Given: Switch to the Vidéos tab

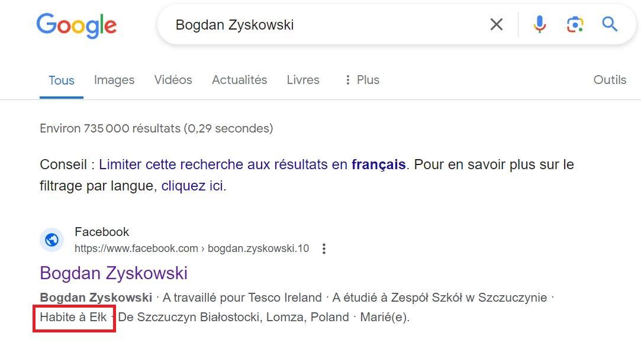Looking at the screenshot, I should (x=173, y=80).
